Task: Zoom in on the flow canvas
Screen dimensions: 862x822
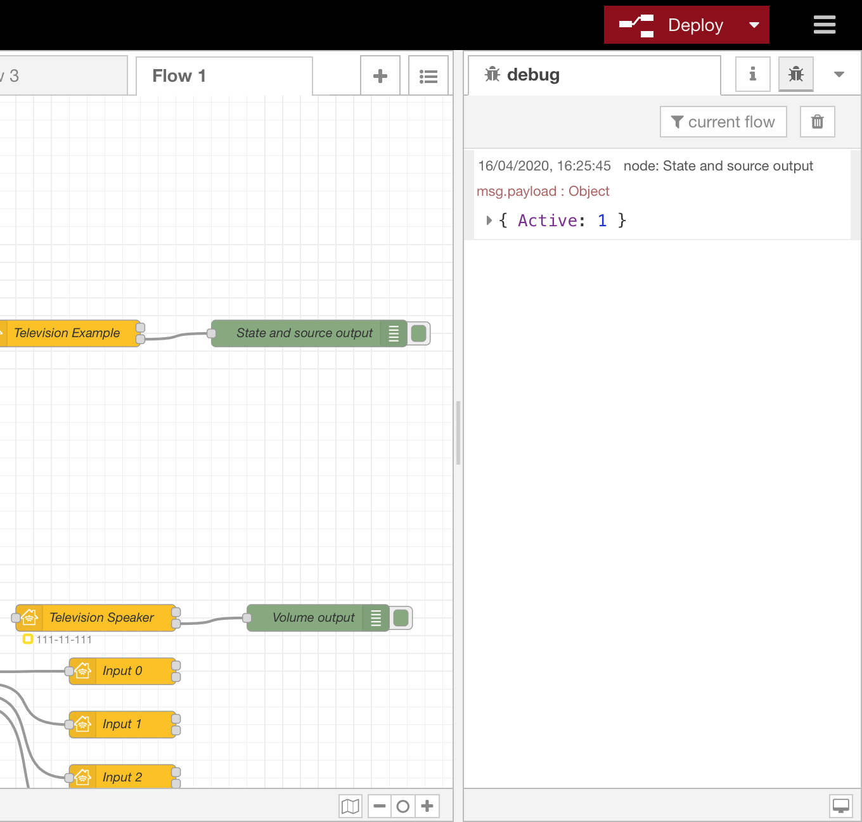Action: (x=427, y=806)
